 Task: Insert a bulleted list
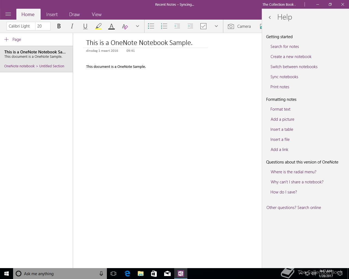tap(151, 26)
